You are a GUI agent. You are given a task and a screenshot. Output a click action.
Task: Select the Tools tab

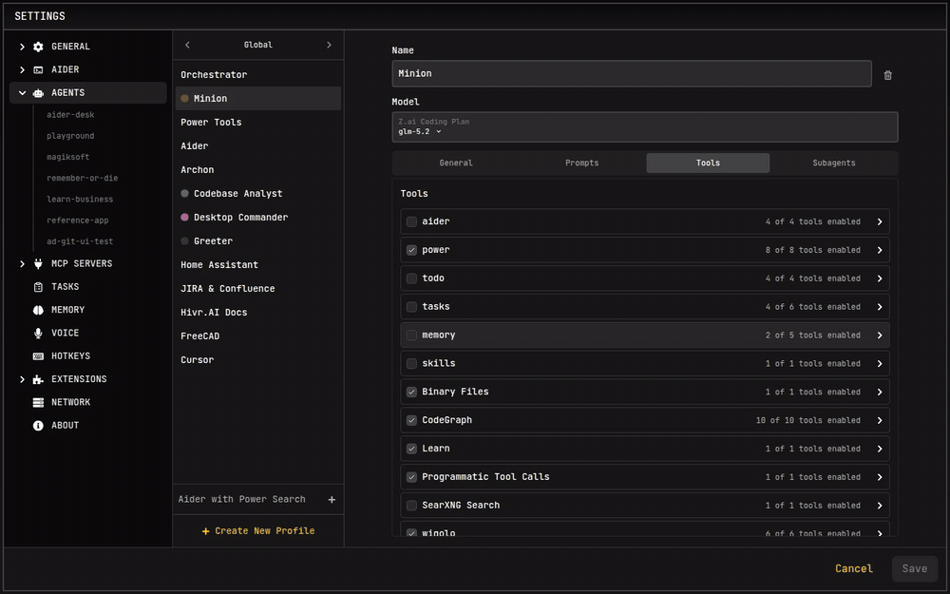pyautogui.click(x=708, y=163)
